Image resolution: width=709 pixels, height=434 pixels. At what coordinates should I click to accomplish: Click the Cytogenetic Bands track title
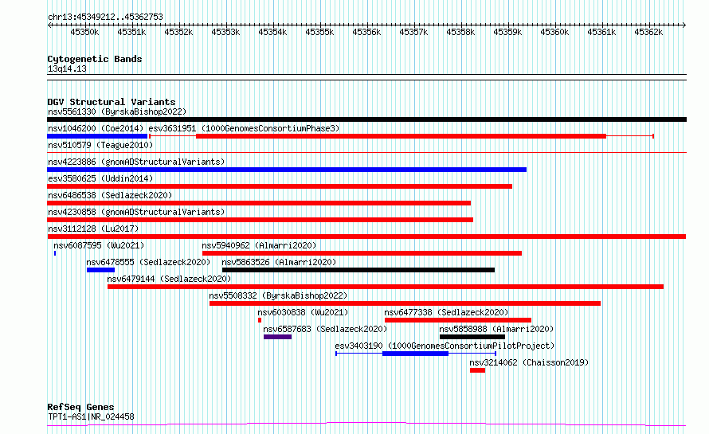(x=95, y=59)
